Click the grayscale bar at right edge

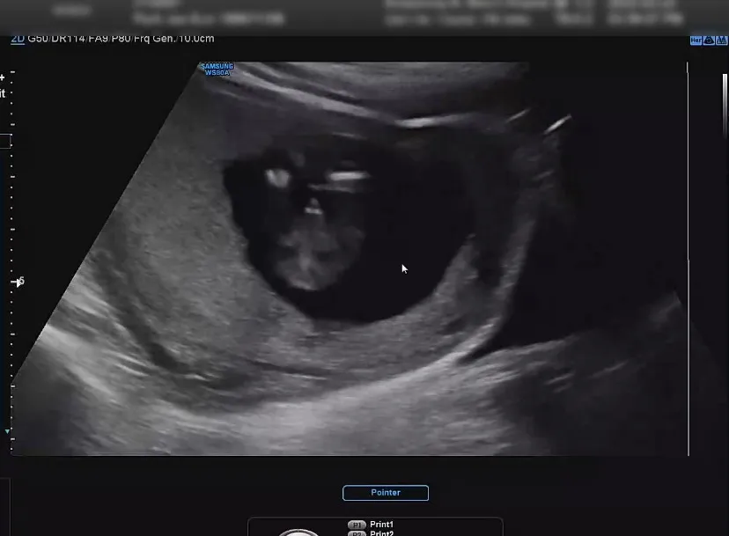725,102
